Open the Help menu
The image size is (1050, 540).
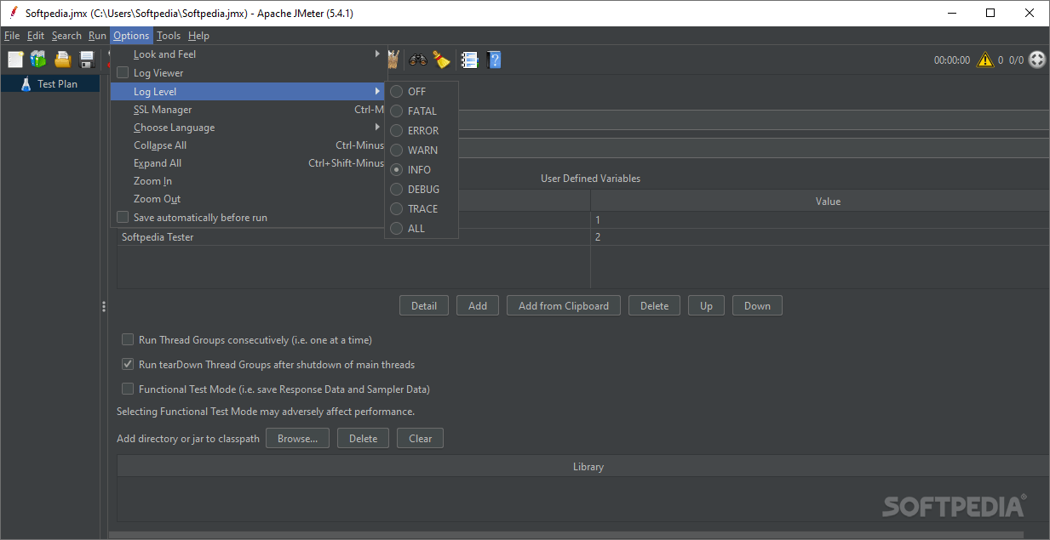point(198,36)
